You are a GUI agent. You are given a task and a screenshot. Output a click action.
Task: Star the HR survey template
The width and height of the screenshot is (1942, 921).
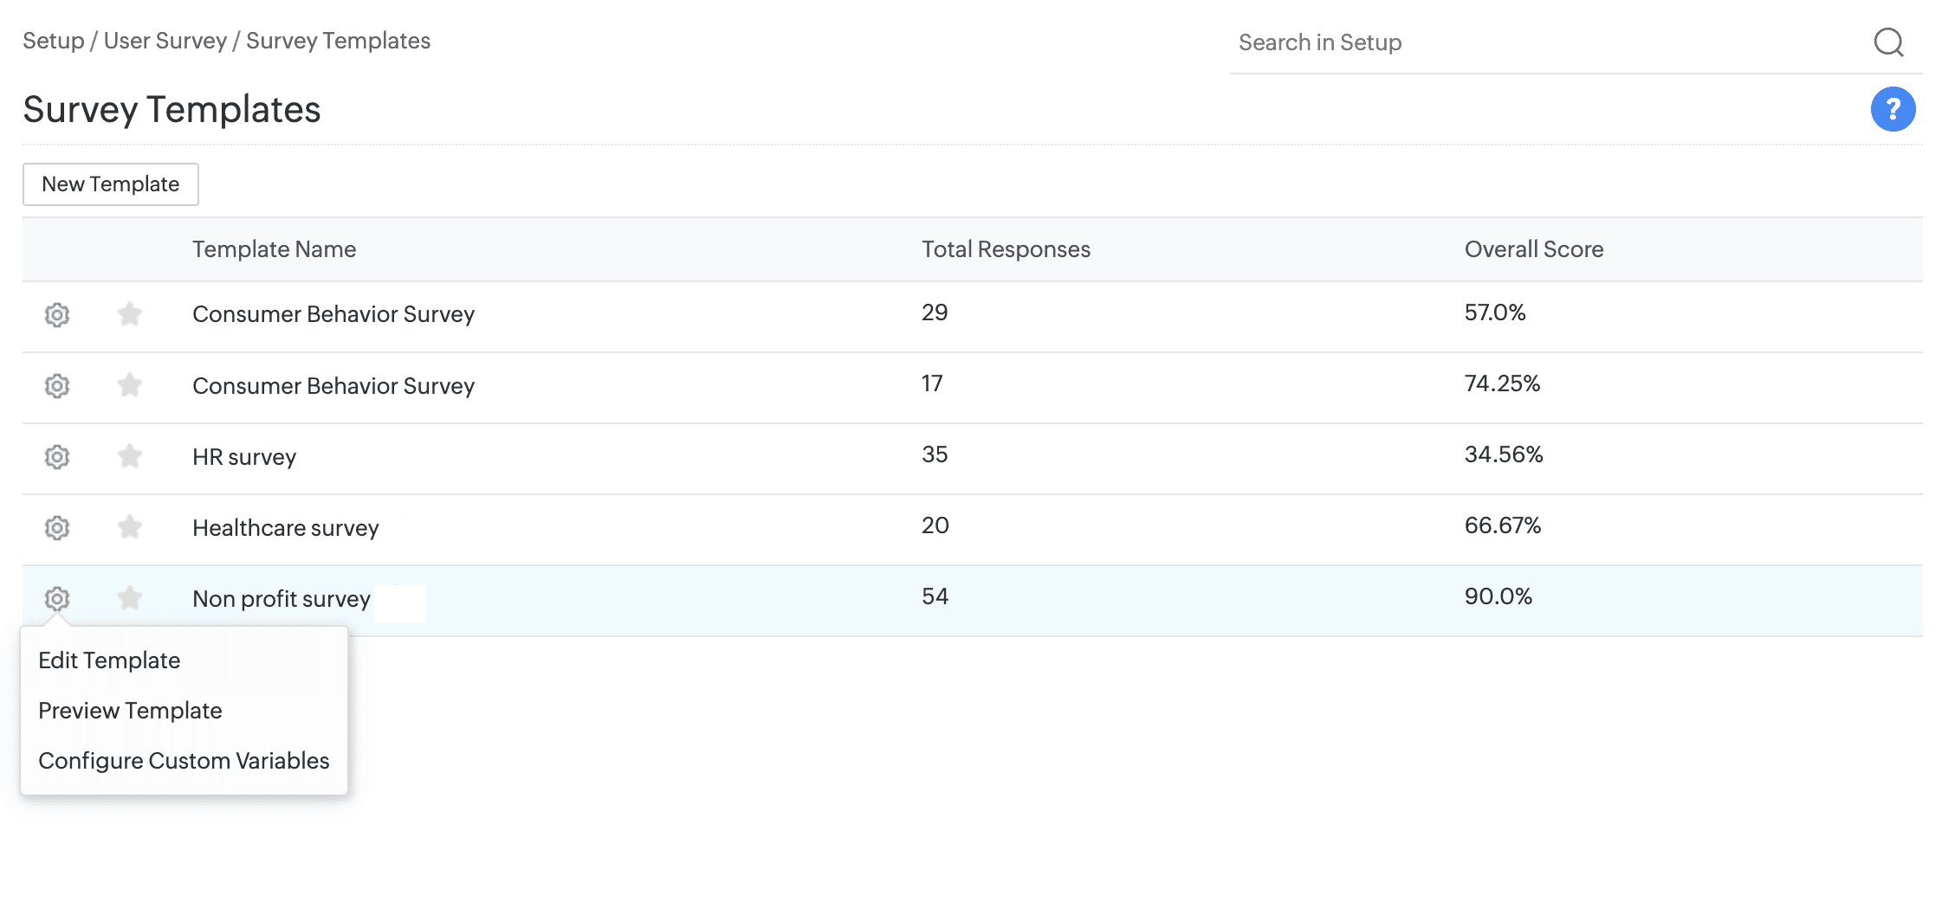point(130,456)
